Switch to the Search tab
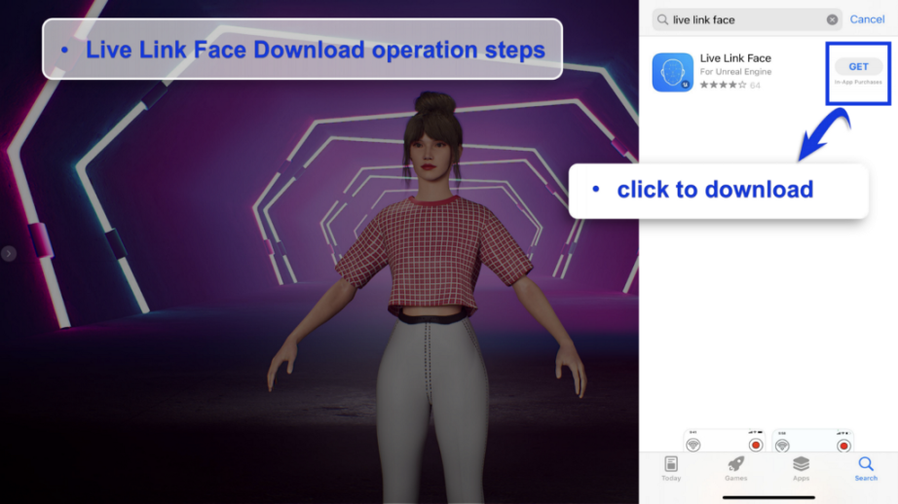Screen dimensions: 898x504 [866, 468]
